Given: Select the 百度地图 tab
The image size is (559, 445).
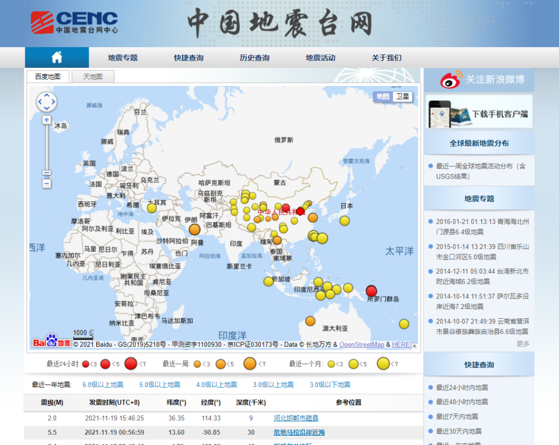Looking at the screenshot, I should (x=48, y=77).
